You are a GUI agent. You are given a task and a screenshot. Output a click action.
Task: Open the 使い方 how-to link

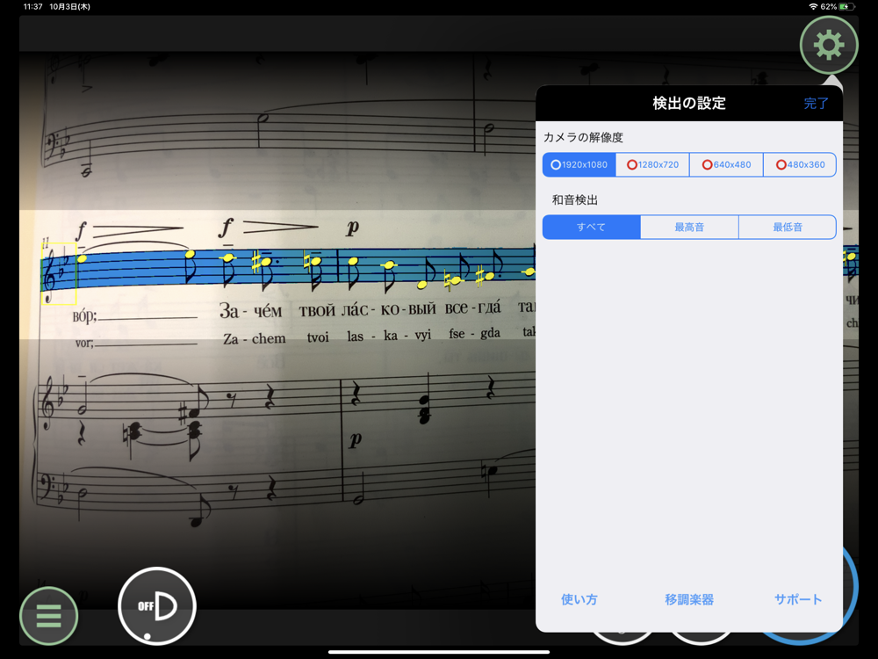point(579,599)
